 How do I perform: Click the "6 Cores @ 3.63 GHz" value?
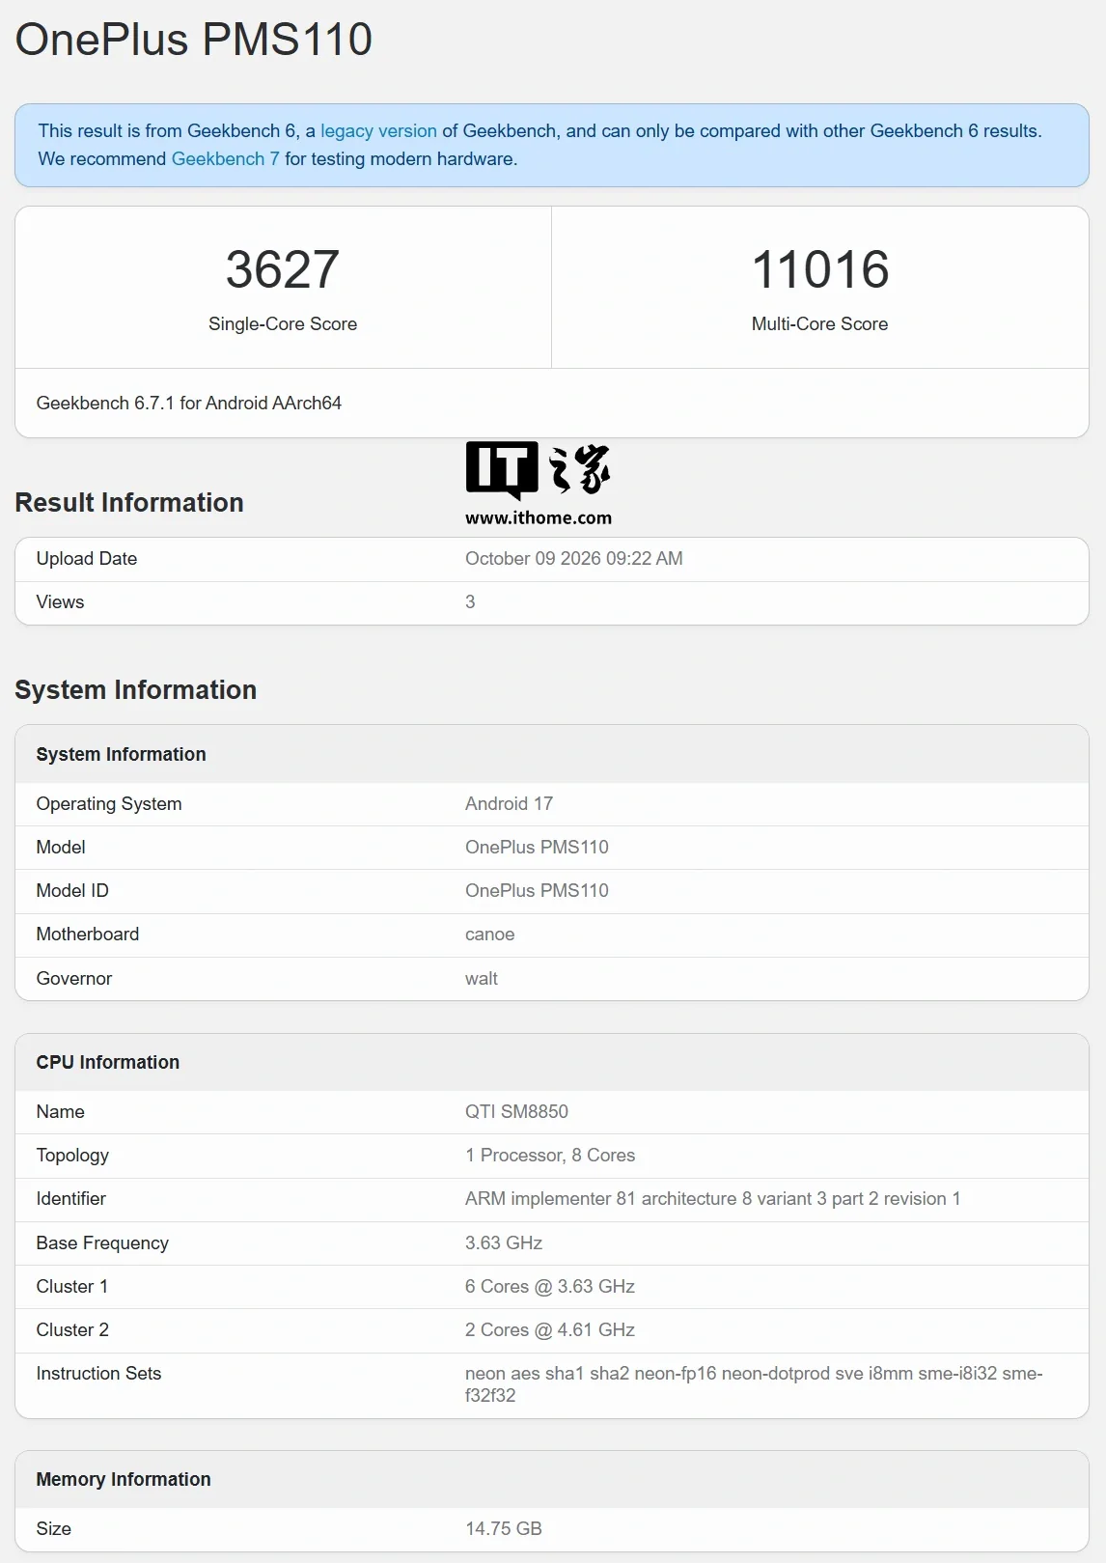(550, 1287)
